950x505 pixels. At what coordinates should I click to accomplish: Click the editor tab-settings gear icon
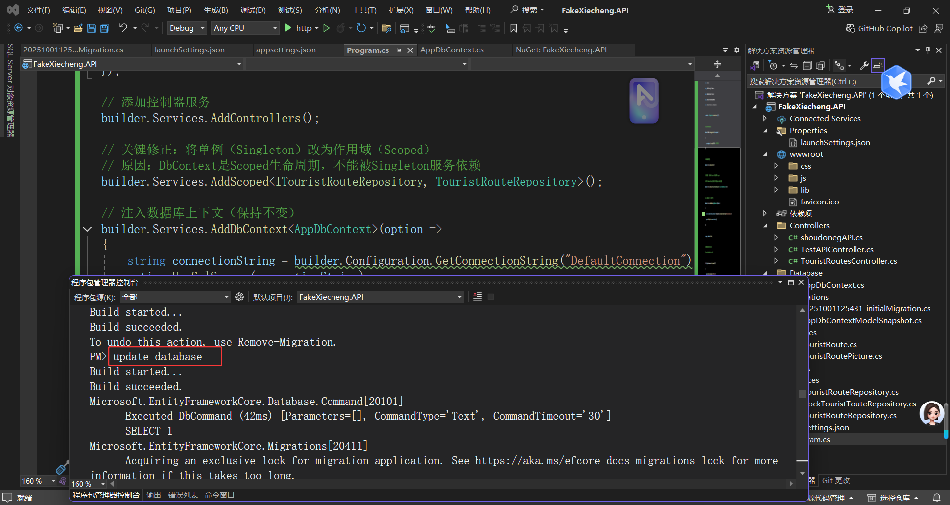(737, 50)
